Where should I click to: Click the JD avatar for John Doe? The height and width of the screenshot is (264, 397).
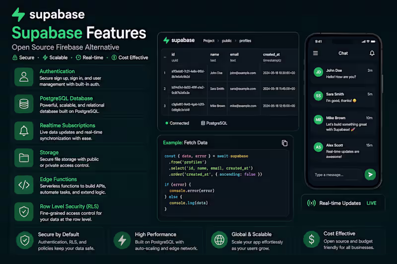point(318,72)
